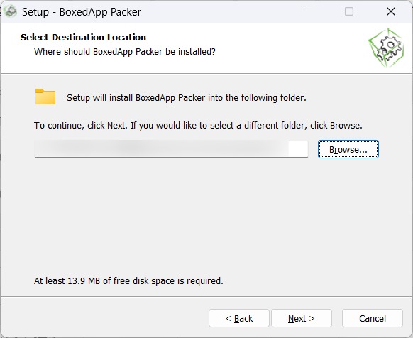Click the 'Select Destination Location' heading
Screen dimensions: 413x338
(83, 37)
